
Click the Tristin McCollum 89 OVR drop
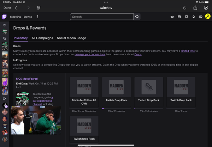[x=84, y=92]
